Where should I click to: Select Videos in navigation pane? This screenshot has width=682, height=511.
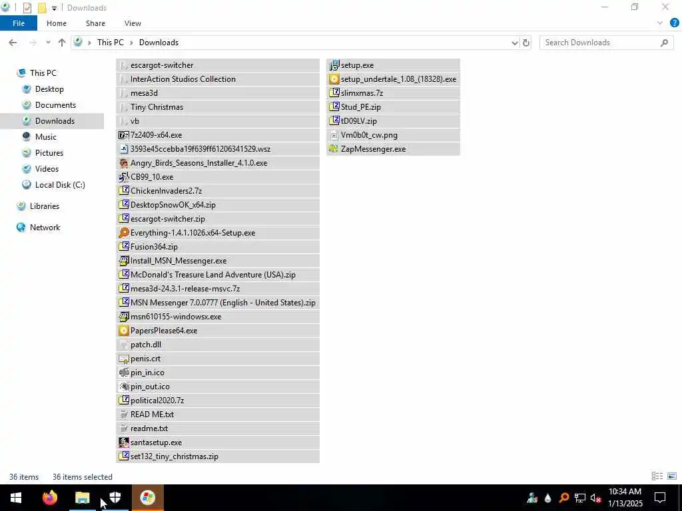pos(47,169)
